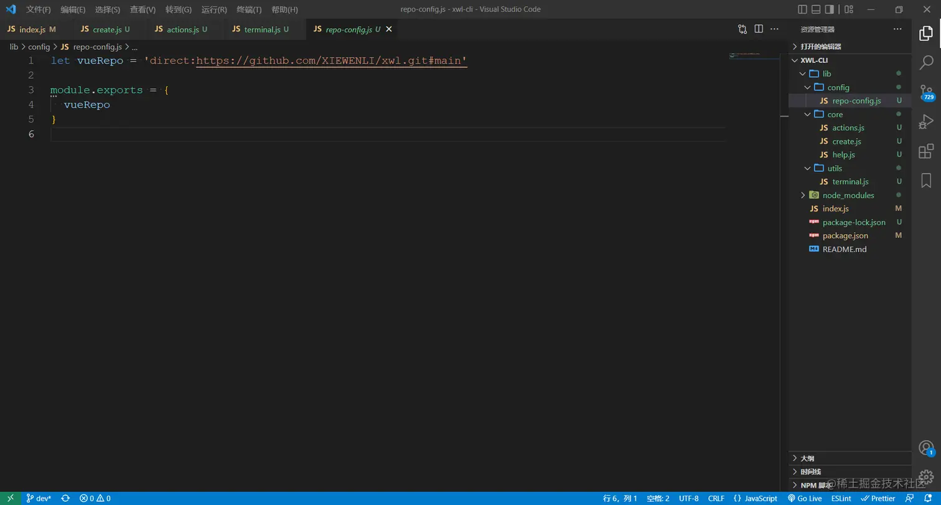Open the Explorer view in activity bar

[926, 33]
